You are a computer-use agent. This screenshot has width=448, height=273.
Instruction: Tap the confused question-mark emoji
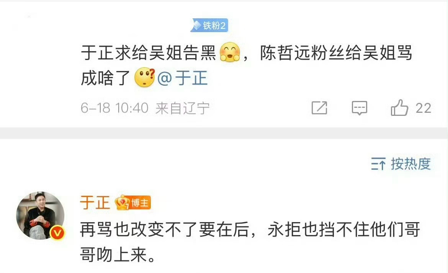pos(145,77)
